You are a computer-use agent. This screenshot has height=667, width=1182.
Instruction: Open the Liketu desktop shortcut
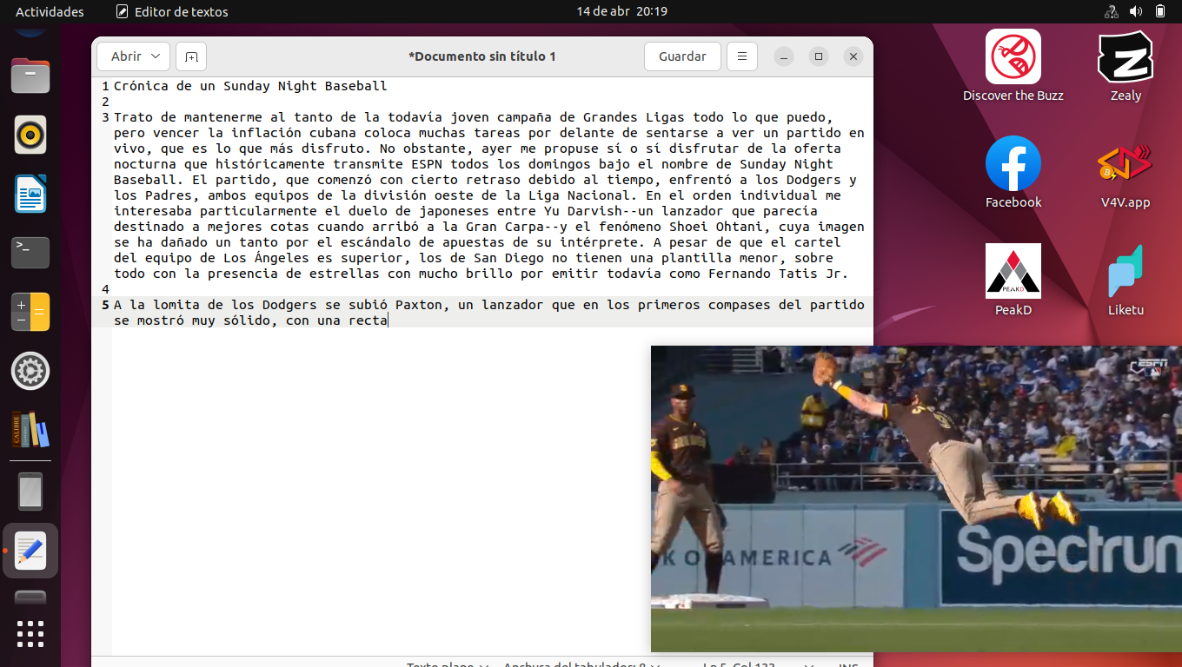coord(1126,280)
